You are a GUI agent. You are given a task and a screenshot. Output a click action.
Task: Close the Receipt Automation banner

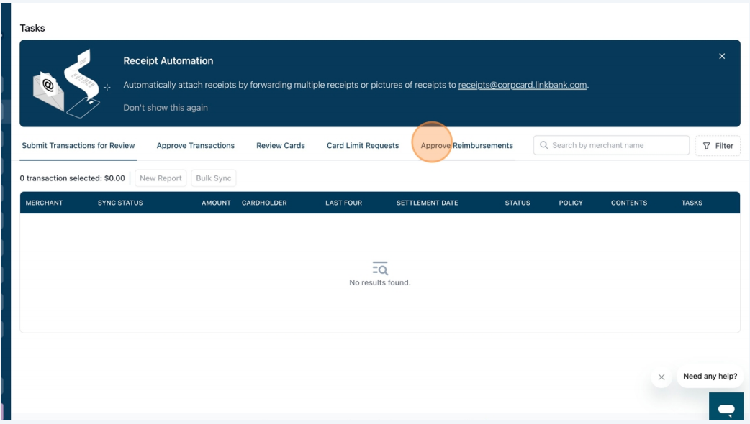click(722, 56)
